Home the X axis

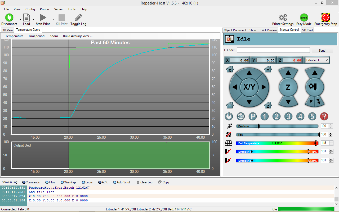tap(230, 69)
